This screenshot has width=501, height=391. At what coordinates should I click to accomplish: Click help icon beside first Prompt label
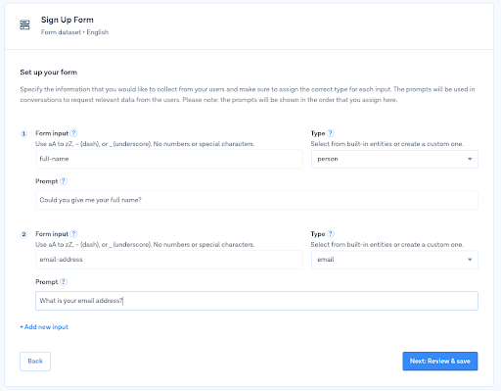click(x=64, y=181)
